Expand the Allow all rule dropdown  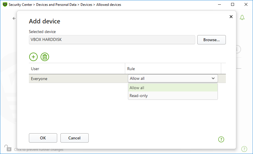[173, 78]
